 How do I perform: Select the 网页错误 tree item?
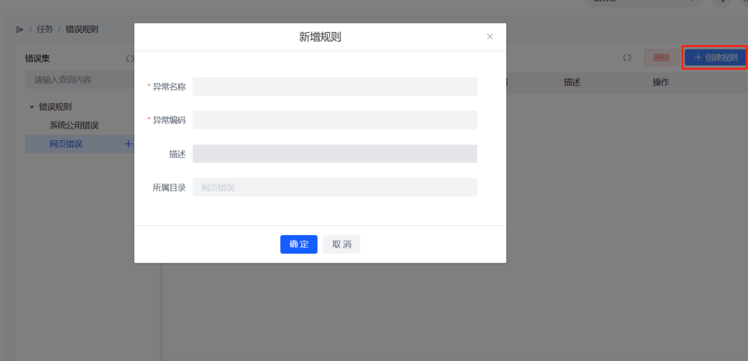pyautogui.click(x=66, y=144)
